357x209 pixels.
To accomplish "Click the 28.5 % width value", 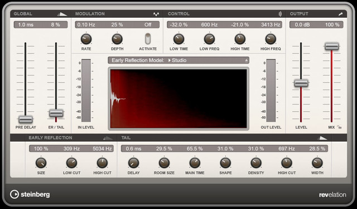I will [x=317, y=149].
